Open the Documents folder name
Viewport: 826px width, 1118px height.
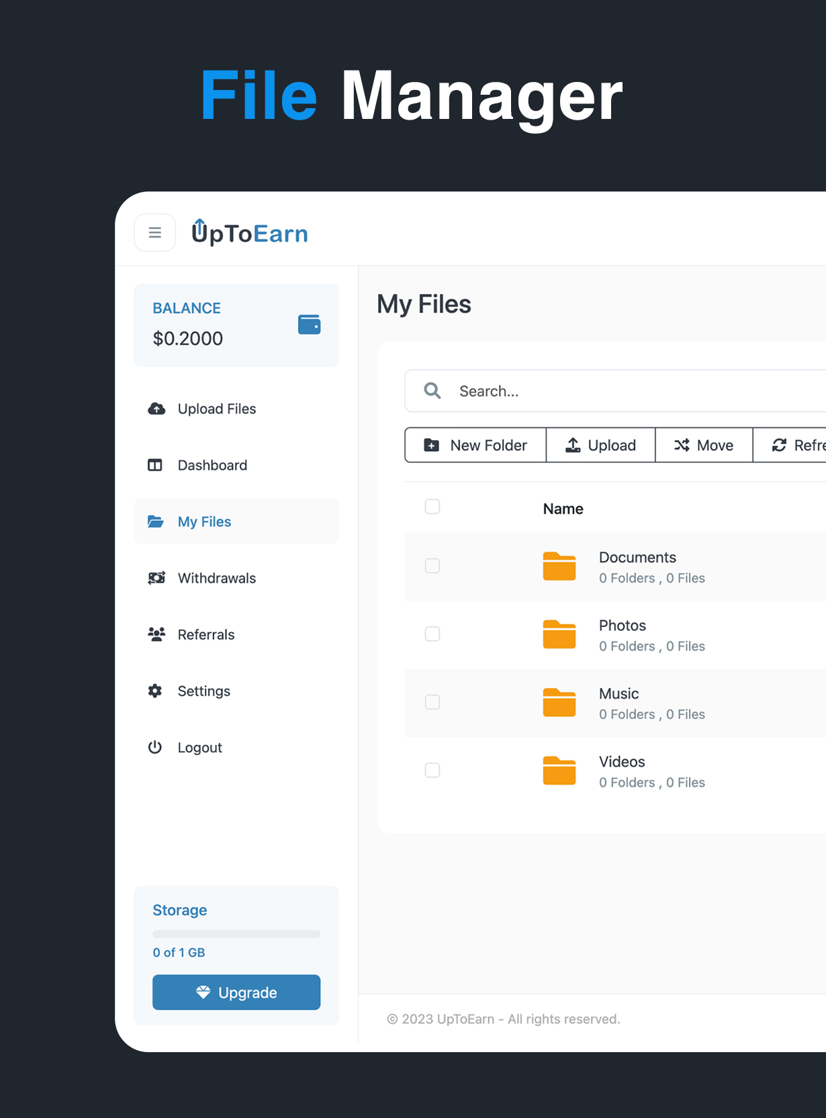[637, 557]
